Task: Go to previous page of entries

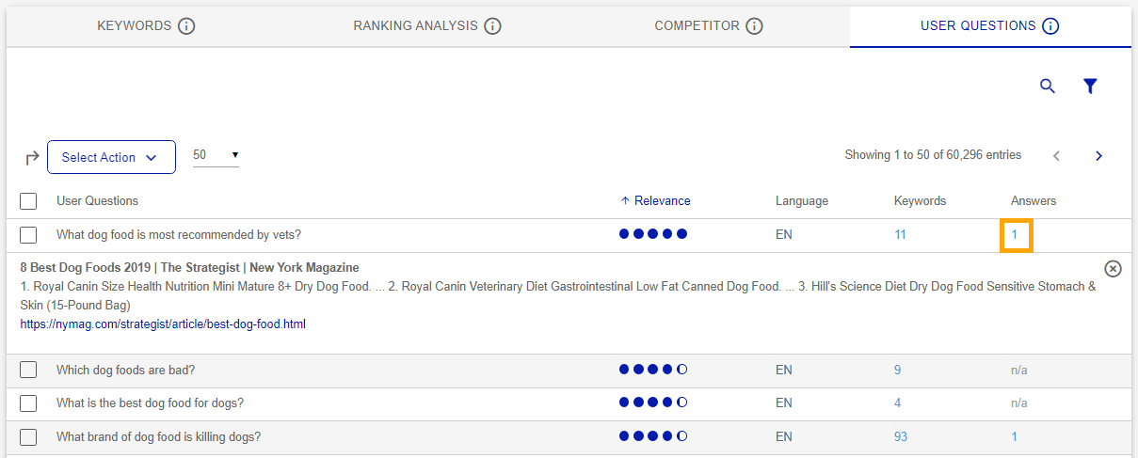Action: pos(1056,156)
